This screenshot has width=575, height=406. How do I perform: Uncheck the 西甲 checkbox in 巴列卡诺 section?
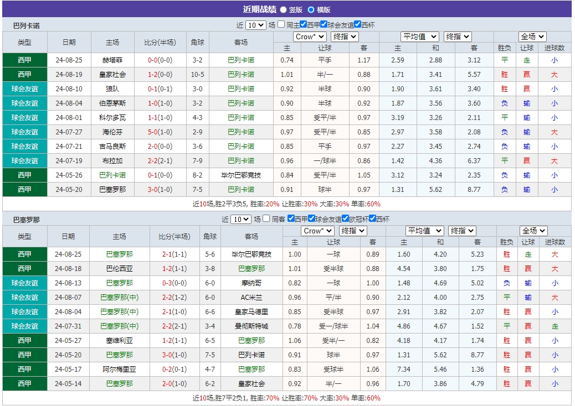click(302, 25)
